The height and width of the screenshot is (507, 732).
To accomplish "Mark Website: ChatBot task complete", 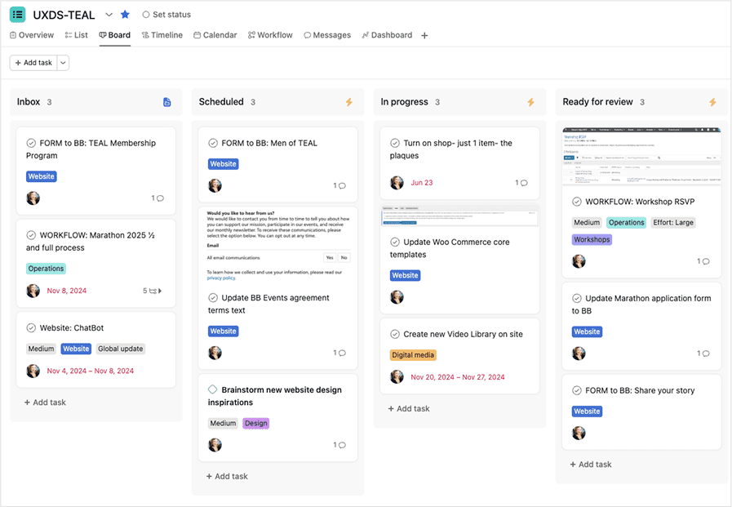I will point(31,328).
